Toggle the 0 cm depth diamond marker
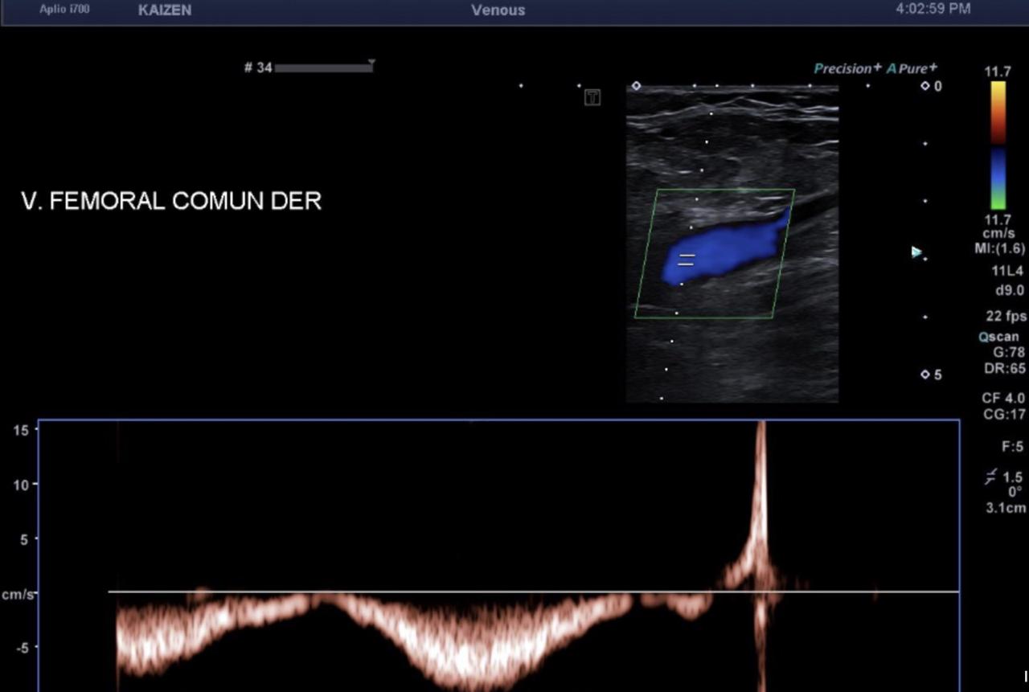This screenshot has height=692, width=1029. [926, 87]
